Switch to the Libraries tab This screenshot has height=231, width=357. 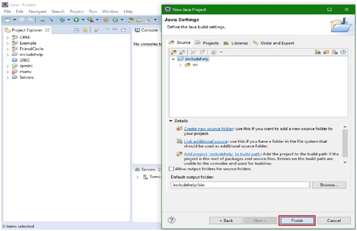(x=235, y=43)
